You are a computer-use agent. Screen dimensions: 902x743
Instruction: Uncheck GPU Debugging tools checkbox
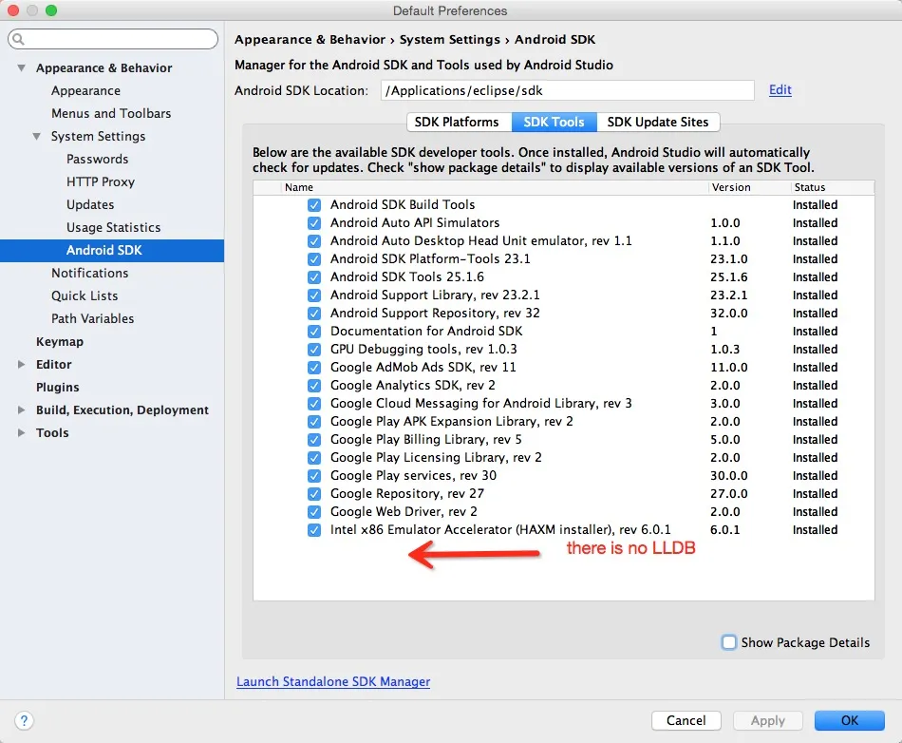[314, 350]
